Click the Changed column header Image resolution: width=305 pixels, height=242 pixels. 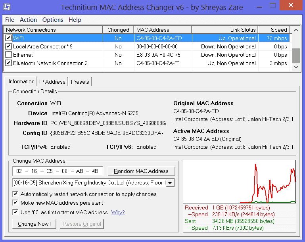click(118, 30)
